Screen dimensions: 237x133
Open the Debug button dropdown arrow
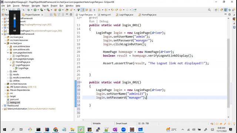tap(31, 10)
